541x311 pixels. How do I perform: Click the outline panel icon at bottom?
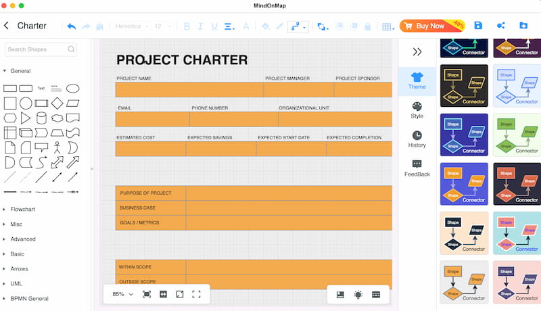340,295
